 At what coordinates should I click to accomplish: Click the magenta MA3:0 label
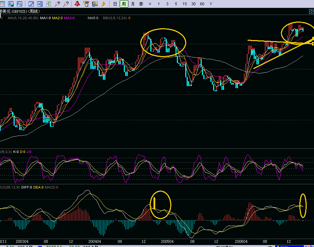[x=69, y=18]
